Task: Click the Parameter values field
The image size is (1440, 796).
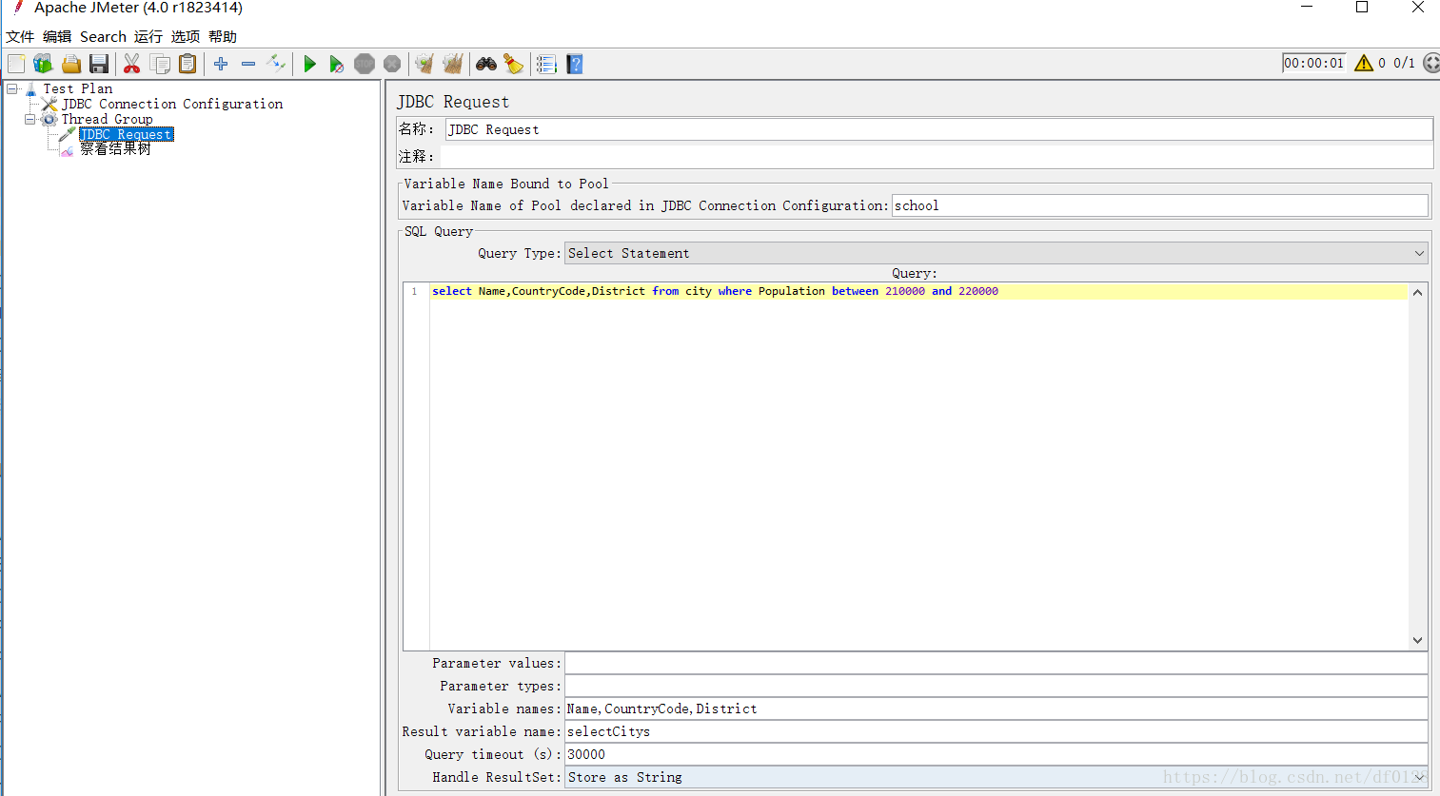Action: coord(996,663)
